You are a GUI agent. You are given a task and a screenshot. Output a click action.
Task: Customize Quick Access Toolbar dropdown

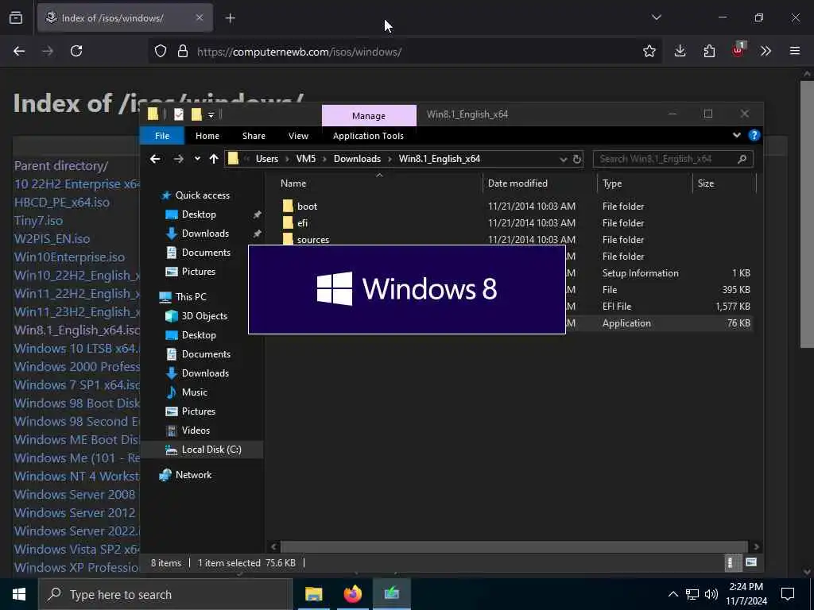click(211, 114)
